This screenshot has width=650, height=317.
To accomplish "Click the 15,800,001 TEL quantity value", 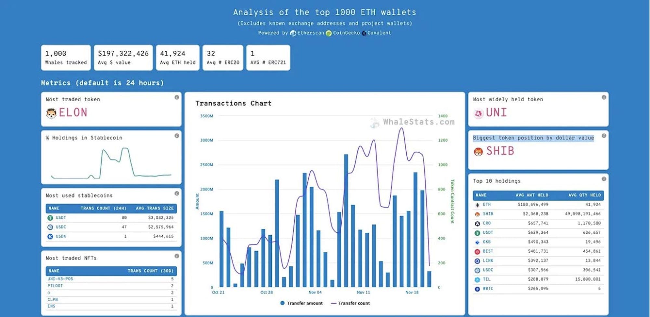I will click(x=588, y=279).
